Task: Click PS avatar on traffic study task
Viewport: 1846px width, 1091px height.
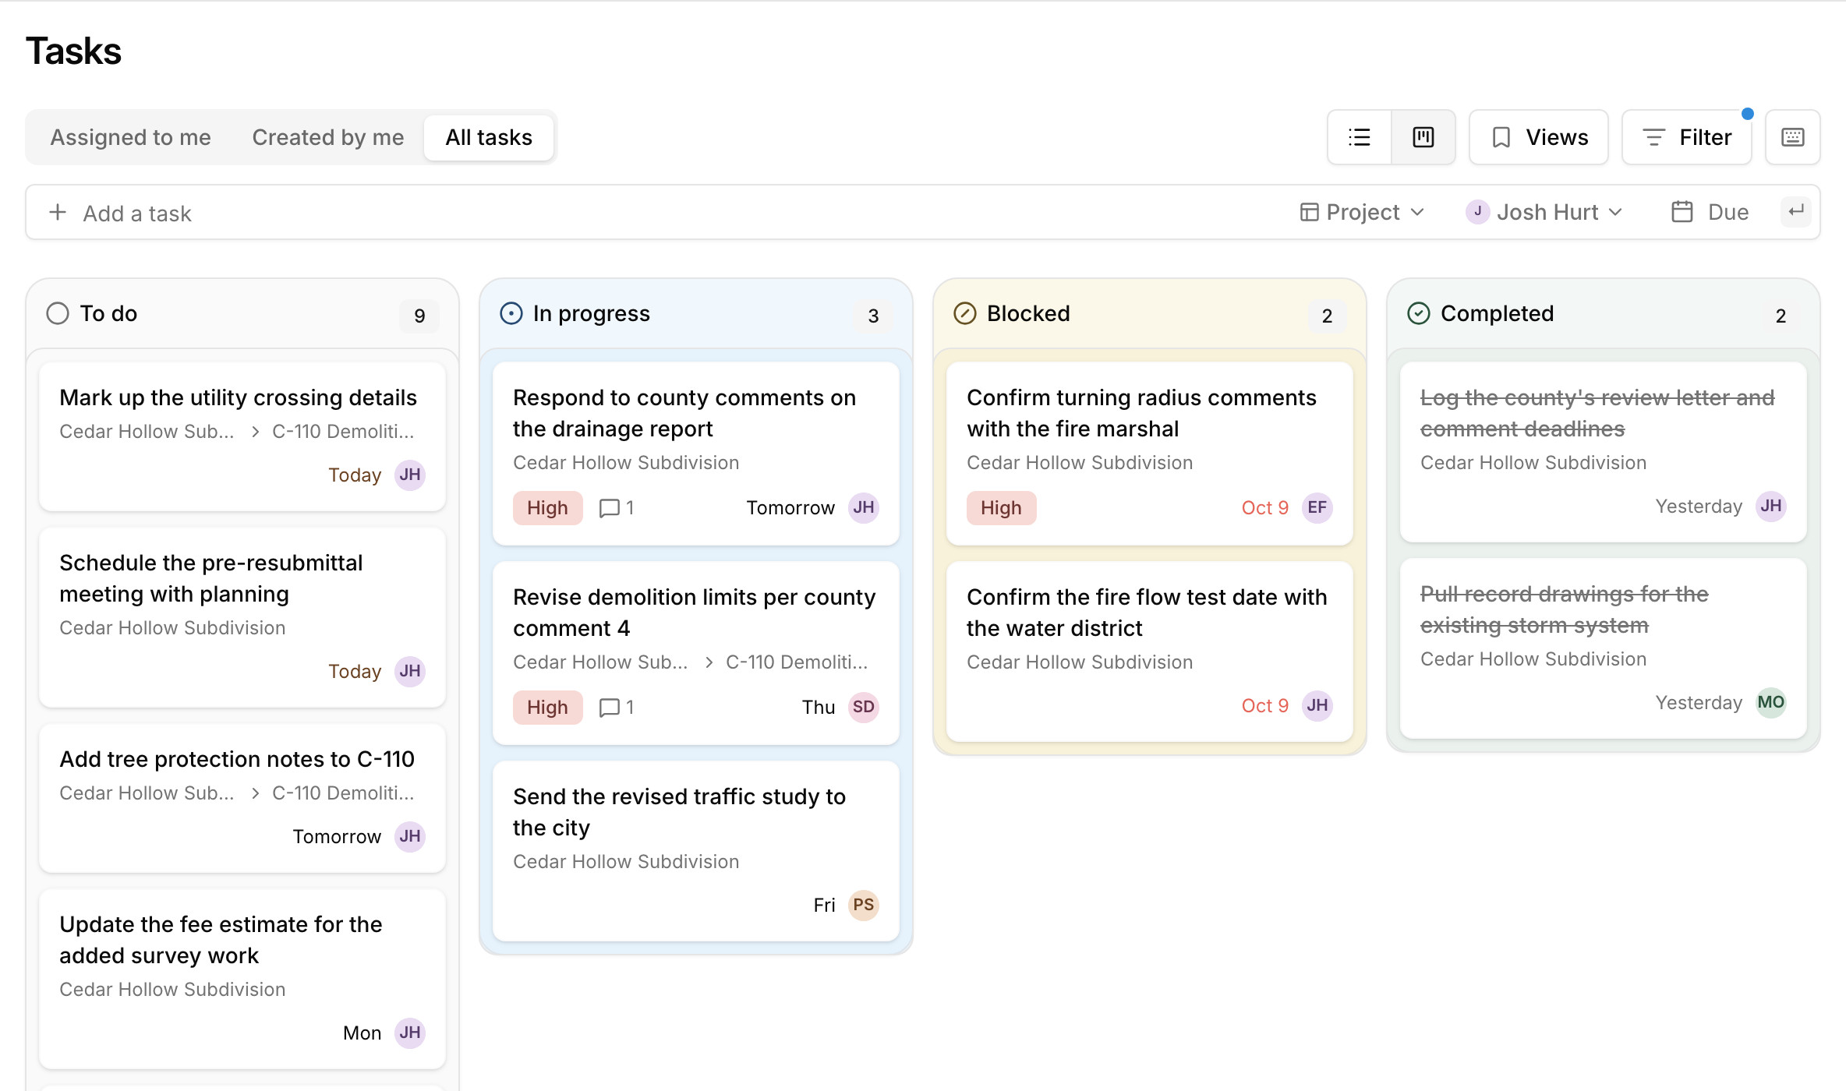Action: [864, 905]
